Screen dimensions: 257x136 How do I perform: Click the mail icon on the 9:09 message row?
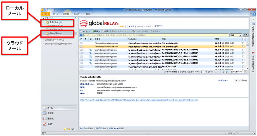tap(81, 66)
